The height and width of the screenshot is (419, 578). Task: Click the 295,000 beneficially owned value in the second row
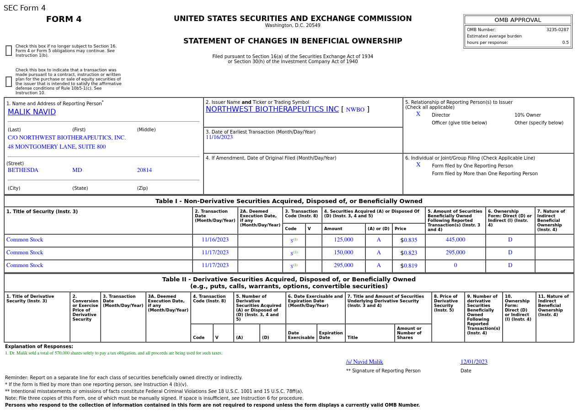(455, 252)
